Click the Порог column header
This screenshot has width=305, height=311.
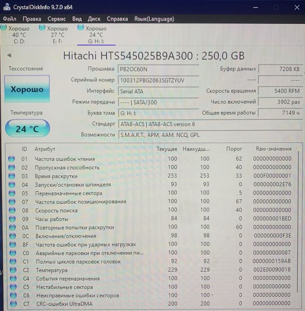click(234, 149)
